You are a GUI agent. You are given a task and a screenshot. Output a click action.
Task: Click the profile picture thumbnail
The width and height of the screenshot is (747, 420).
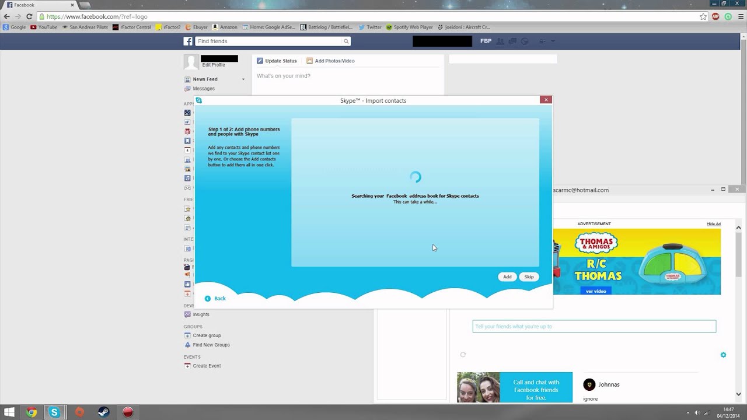(191, 62)
